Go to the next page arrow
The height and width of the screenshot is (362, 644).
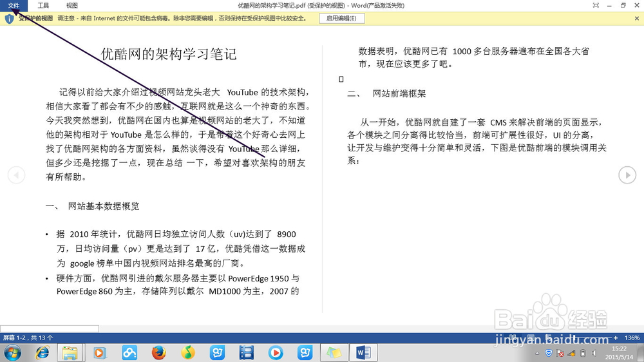[x=627, y=175]
